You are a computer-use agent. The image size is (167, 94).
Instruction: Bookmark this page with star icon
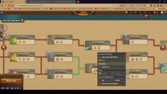[117, 5]
